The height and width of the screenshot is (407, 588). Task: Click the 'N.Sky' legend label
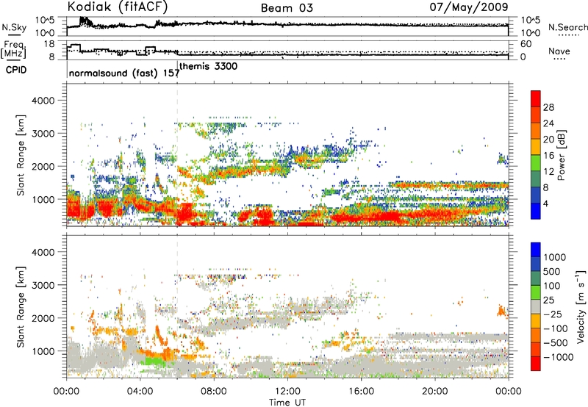pos(14,27)
